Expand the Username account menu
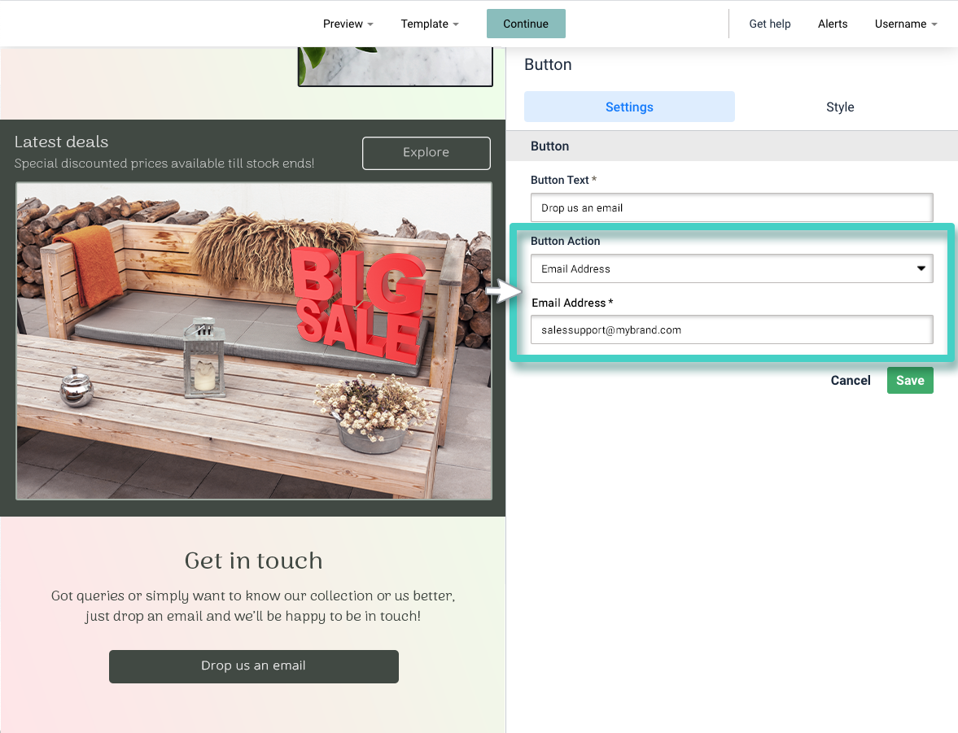The height and width of the screenshot is (733, 958). click(x=905, y=24)
